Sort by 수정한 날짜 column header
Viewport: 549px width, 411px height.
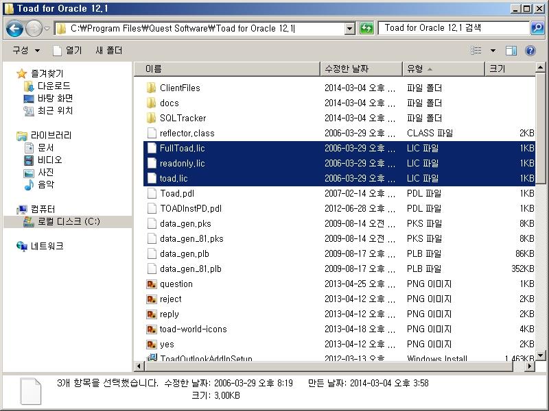(x=347, y=69)
